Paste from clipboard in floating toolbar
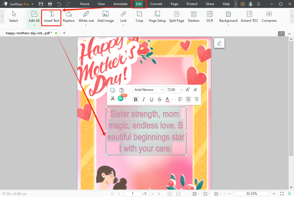Screen dimensions: 294x197 pyautogui.click(x=122, y=90)
